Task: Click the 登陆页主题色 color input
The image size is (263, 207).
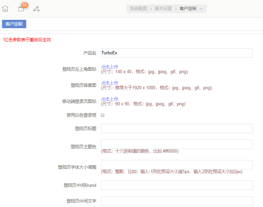Action: (177, 144)
